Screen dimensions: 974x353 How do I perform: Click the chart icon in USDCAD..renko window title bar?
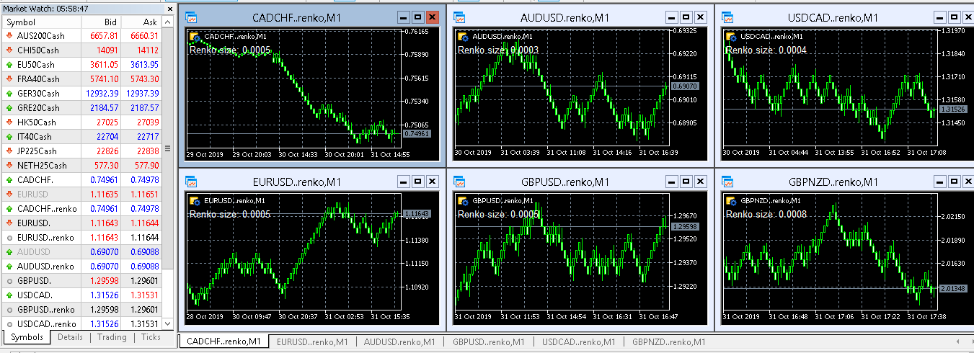727,17
